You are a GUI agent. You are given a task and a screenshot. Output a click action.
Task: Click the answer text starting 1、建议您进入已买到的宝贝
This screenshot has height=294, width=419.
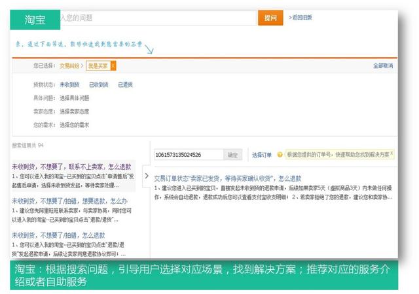pos(273,193)
